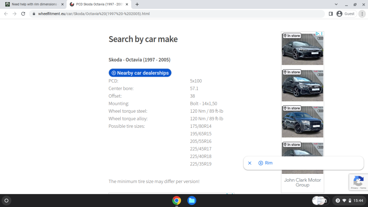Viewport: 368px width, 207px height.
Task: Go forward to next page
Action: click(x=15, y=14)
